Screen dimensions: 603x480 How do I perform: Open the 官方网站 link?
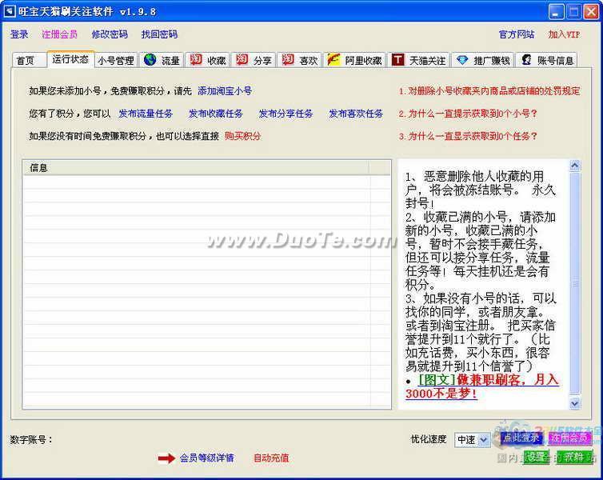point(517,34)
